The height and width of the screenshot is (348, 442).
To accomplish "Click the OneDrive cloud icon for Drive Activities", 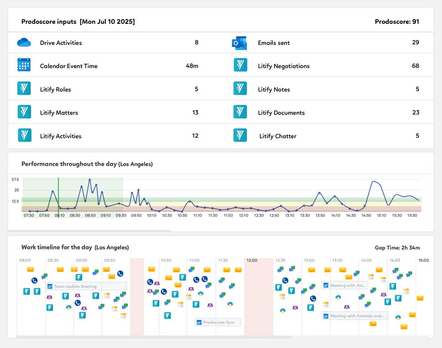I will click(24, 42).
